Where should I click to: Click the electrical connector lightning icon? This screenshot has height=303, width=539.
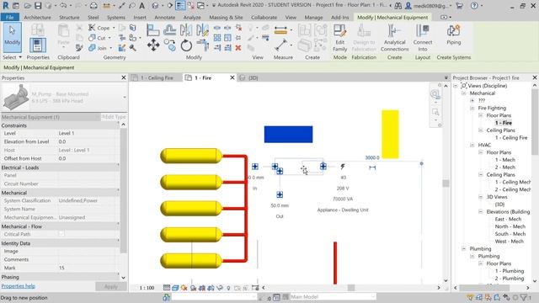(343, 167)
